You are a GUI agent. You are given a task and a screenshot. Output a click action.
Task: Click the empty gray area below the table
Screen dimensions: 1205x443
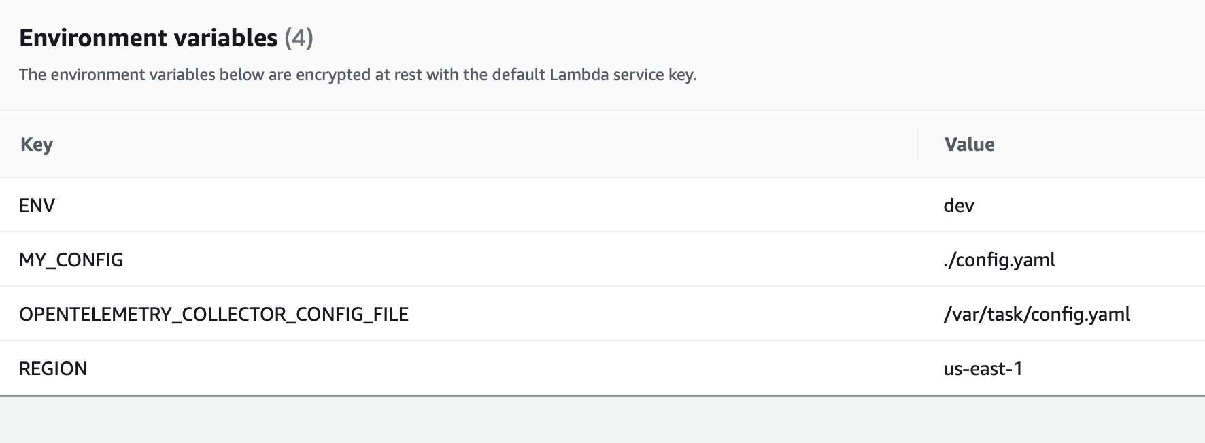pos(602,420)
